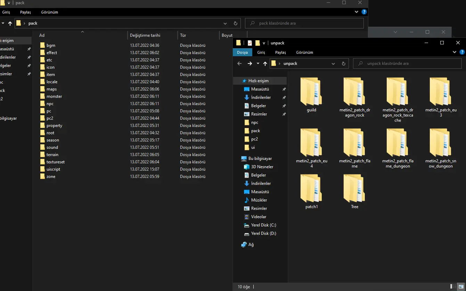Go up one level in unpack window
Viewport: 466px width, 291px height.
coord(265,63)
